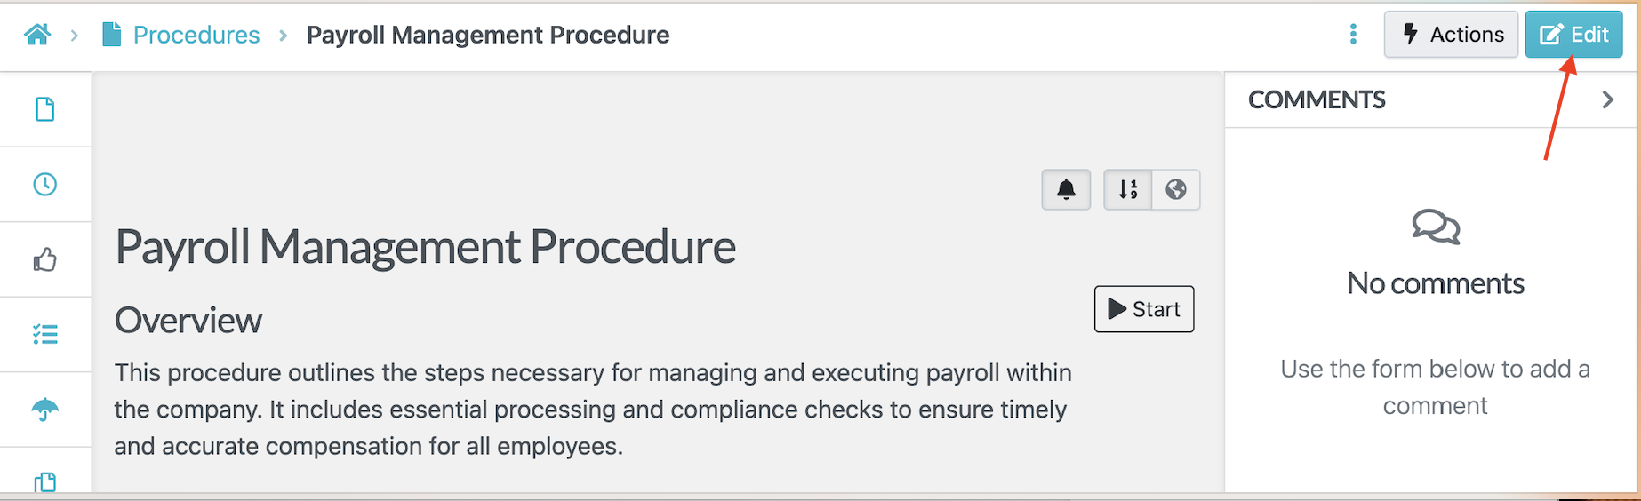Open the history clock icon in sidebar
This screenshot has width=1641, height=501.
tap(45, 184)
